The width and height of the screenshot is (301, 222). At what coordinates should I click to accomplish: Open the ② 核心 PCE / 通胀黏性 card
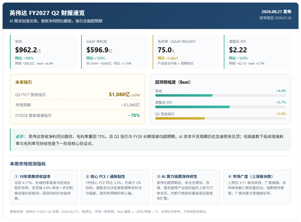click(x=115, y=187)
